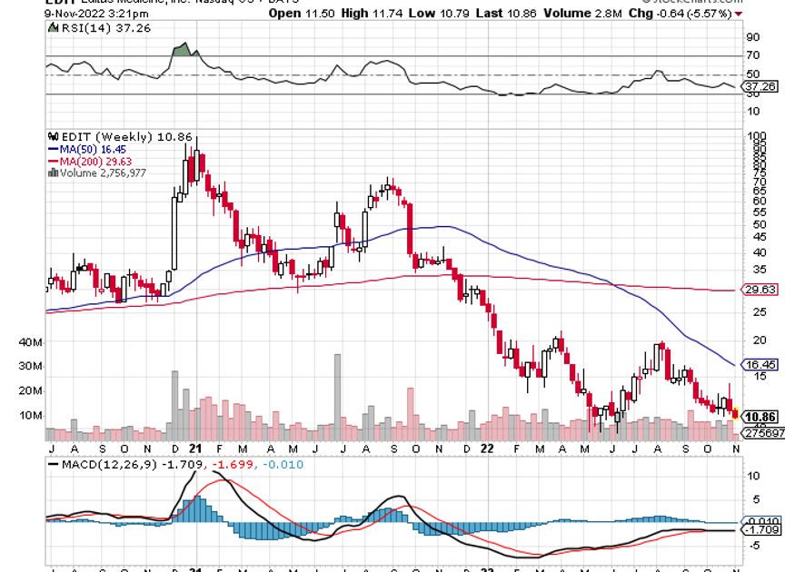Image resolution: width=785 pixels, height=572 pixels.
Task: Click the red -1.699 MACD signal value
Action: 231,464
